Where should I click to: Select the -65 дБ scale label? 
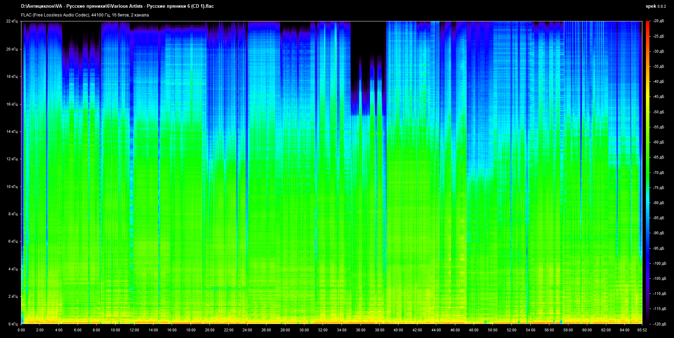(x=659, y=157)
